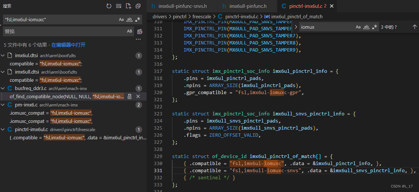The height and width of the screenshot is (192, 419).
Task: Toggle Match Case in the sidebar search box
Action: pos(121,19)
